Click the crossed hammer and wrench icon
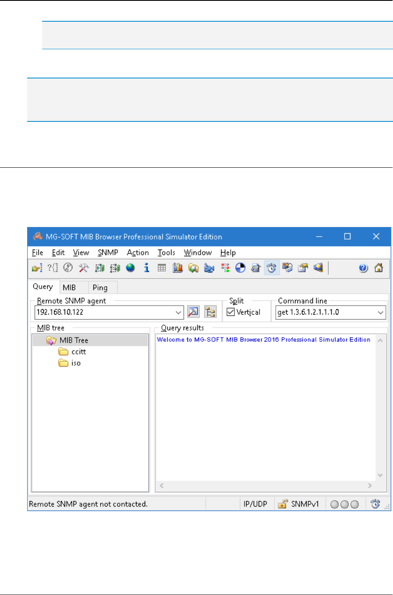Image resolution: width=393 pixels, height=595 pixels. (x=84, y=268)
